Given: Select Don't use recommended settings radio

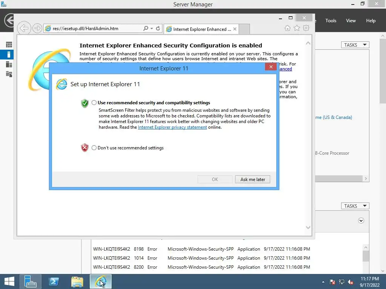Looking at the screenshot, I should pos(94,148).
